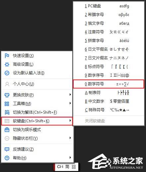Choose C 特殊符号 keyboard layout
The image size is (146, 172).
tap(109, 110)
